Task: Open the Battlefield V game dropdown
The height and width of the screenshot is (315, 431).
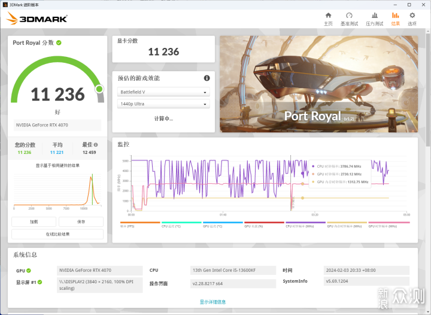Action: tap(163, 92)
